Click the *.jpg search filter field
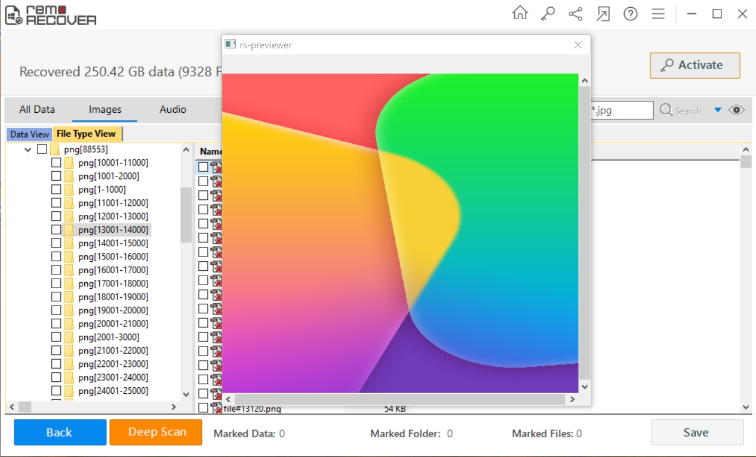 click(621, 110)
